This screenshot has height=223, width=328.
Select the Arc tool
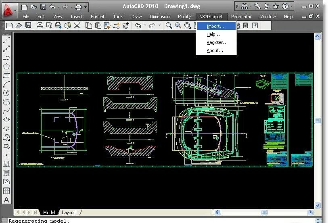pyautogui.click(x=6, y=84)
